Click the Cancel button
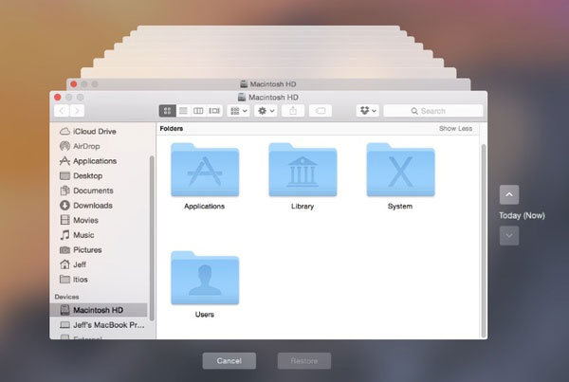569x382 pixels. [229, 361]
